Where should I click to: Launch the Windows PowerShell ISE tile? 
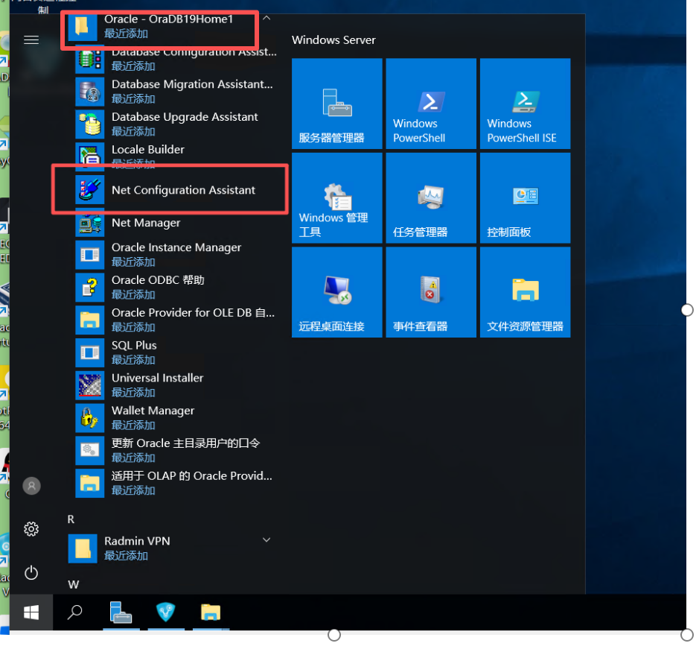(x=525, y=104)
